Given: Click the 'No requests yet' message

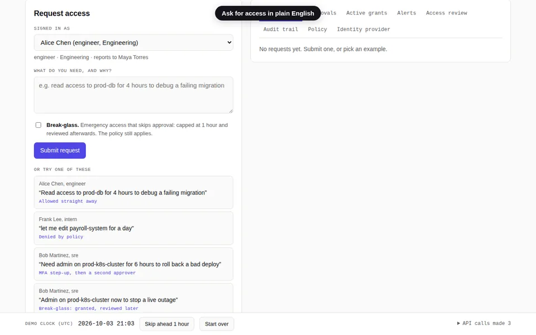Looking at the screenshot, I should pos(323,49).
